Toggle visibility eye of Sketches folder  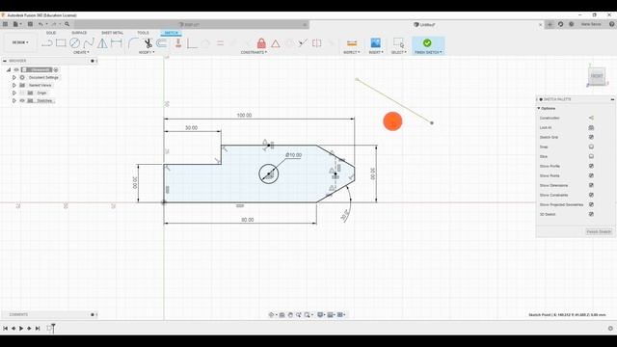click(22, 100)
